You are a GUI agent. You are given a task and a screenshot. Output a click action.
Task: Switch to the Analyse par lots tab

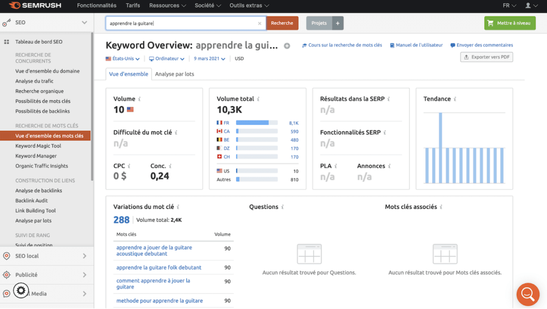click(x=175, y=74)
